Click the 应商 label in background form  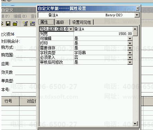[x=6, y=64]
